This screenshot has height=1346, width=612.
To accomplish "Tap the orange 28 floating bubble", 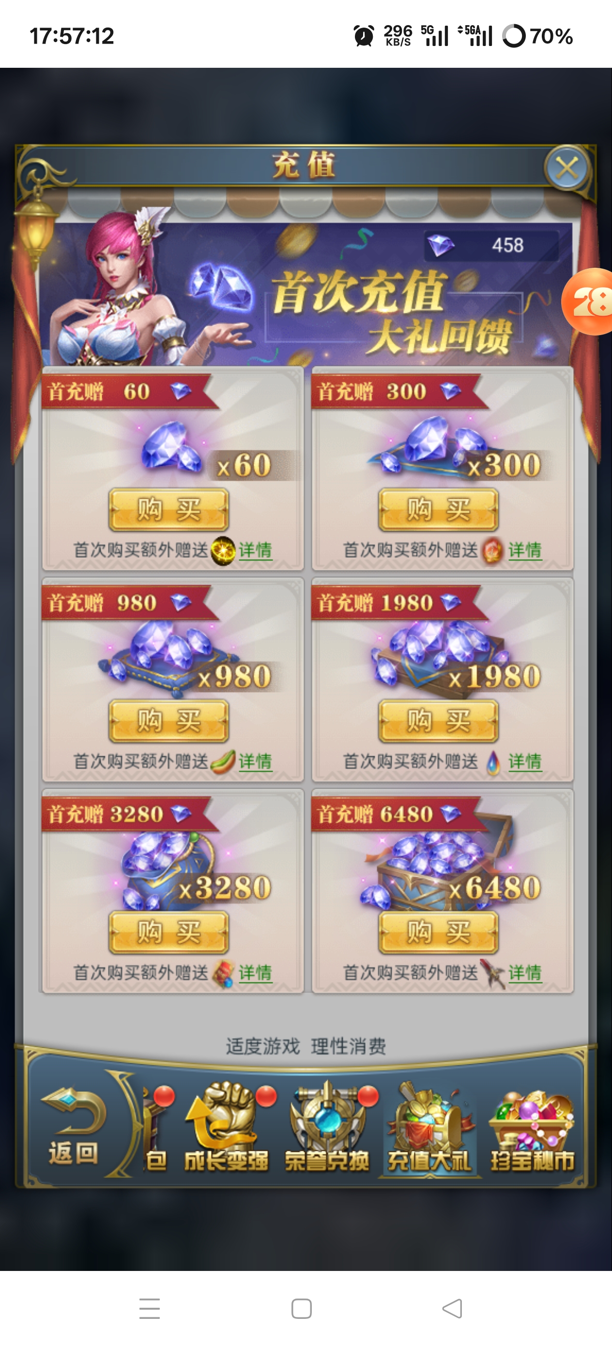I will tap(588, 302).
